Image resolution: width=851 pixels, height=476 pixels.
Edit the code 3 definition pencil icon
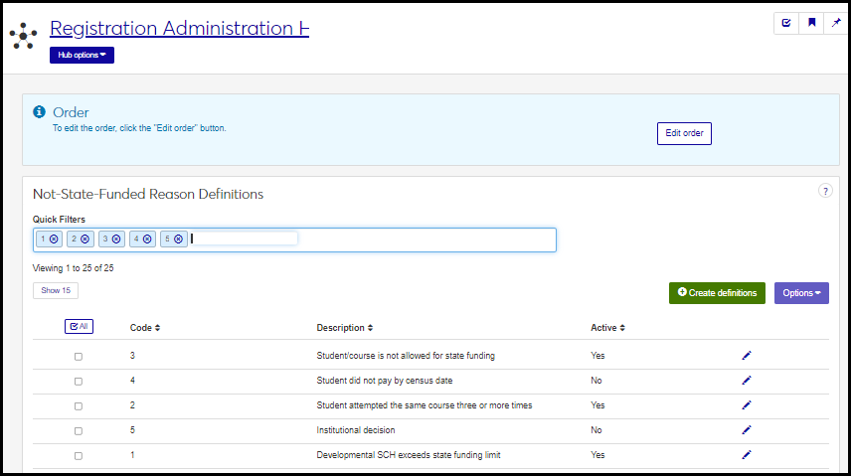coord(747,355)
